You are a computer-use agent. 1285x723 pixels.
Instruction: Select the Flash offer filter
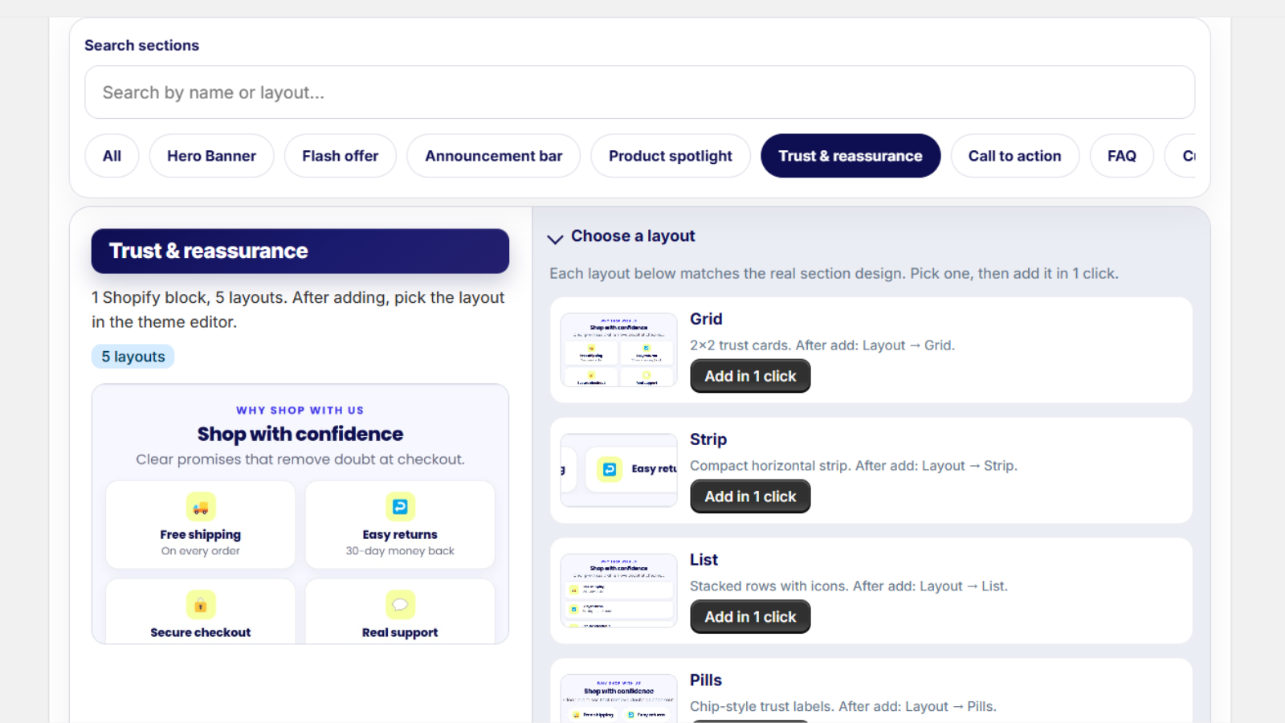340,156
